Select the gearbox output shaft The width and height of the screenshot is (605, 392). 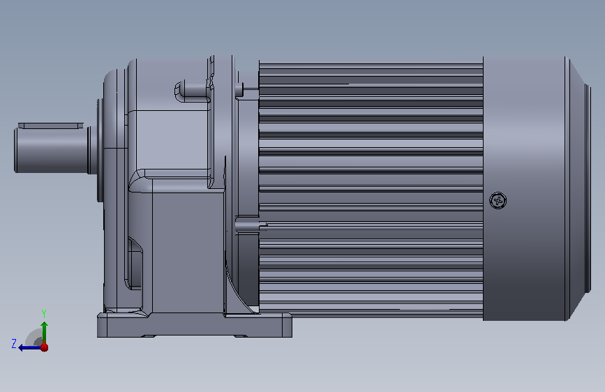click(52, 150)
